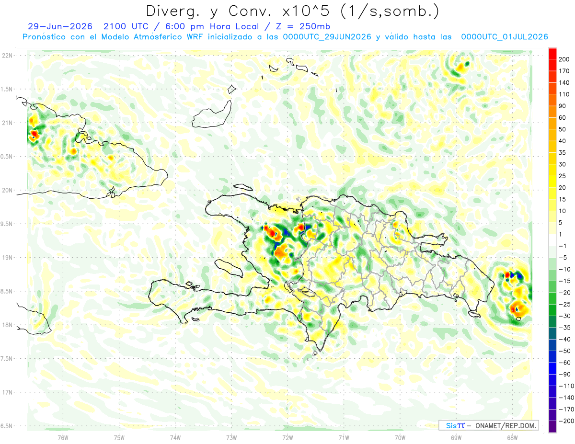Click the latitude label '17N'
This screenshot has height=444, width=575.
click(x=7, y=392)
